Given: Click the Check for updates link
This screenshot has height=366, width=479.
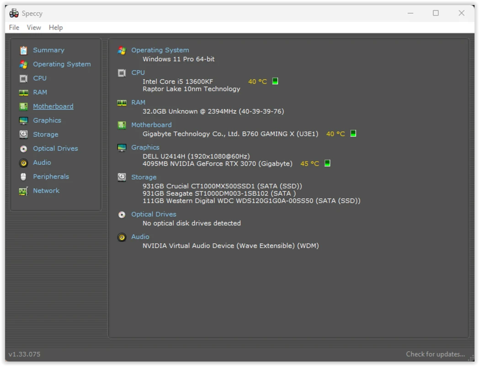Looking at the screenshot, I should [x=435, y=354].
